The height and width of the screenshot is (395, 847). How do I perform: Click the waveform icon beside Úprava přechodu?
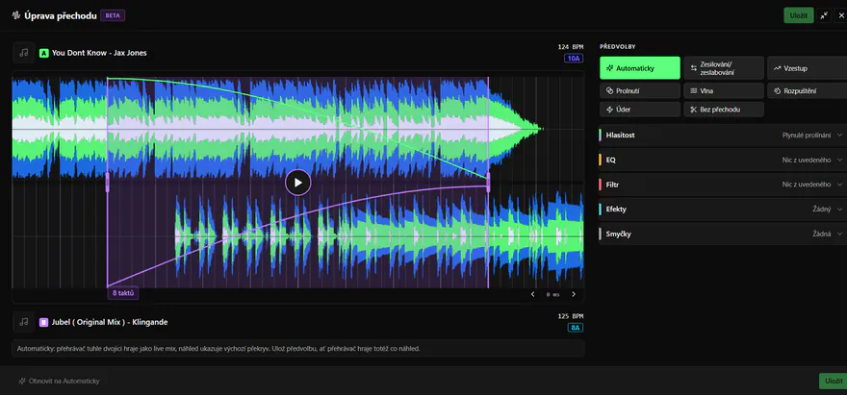coord(15,15)
